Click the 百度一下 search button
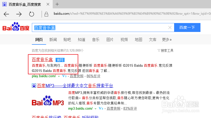Image resolution: width=211 pixels, height=118 pixels. pos(187,27)
